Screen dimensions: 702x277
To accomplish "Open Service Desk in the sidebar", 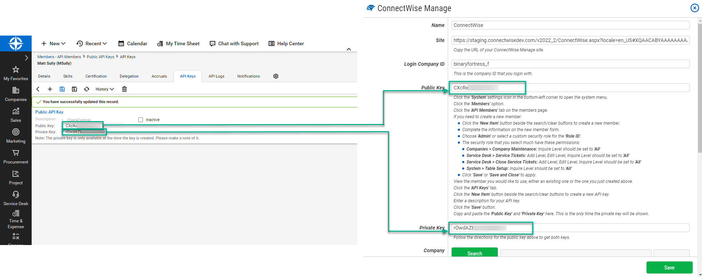I will [x=16, y=198].
